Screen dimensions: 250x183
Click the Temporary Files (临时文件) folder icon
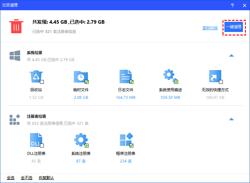80,76
